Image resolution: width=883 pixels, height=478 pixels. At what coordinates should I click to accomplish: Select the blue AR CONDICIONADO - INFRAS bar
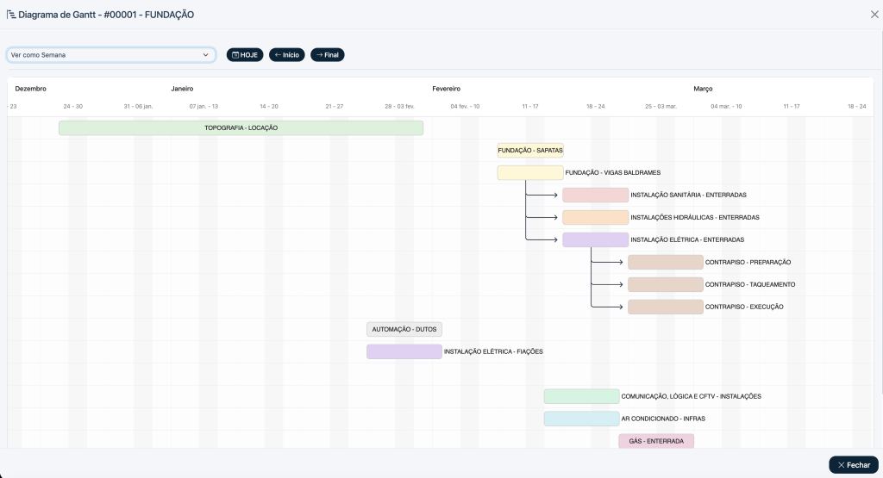[x=582, y=419]
